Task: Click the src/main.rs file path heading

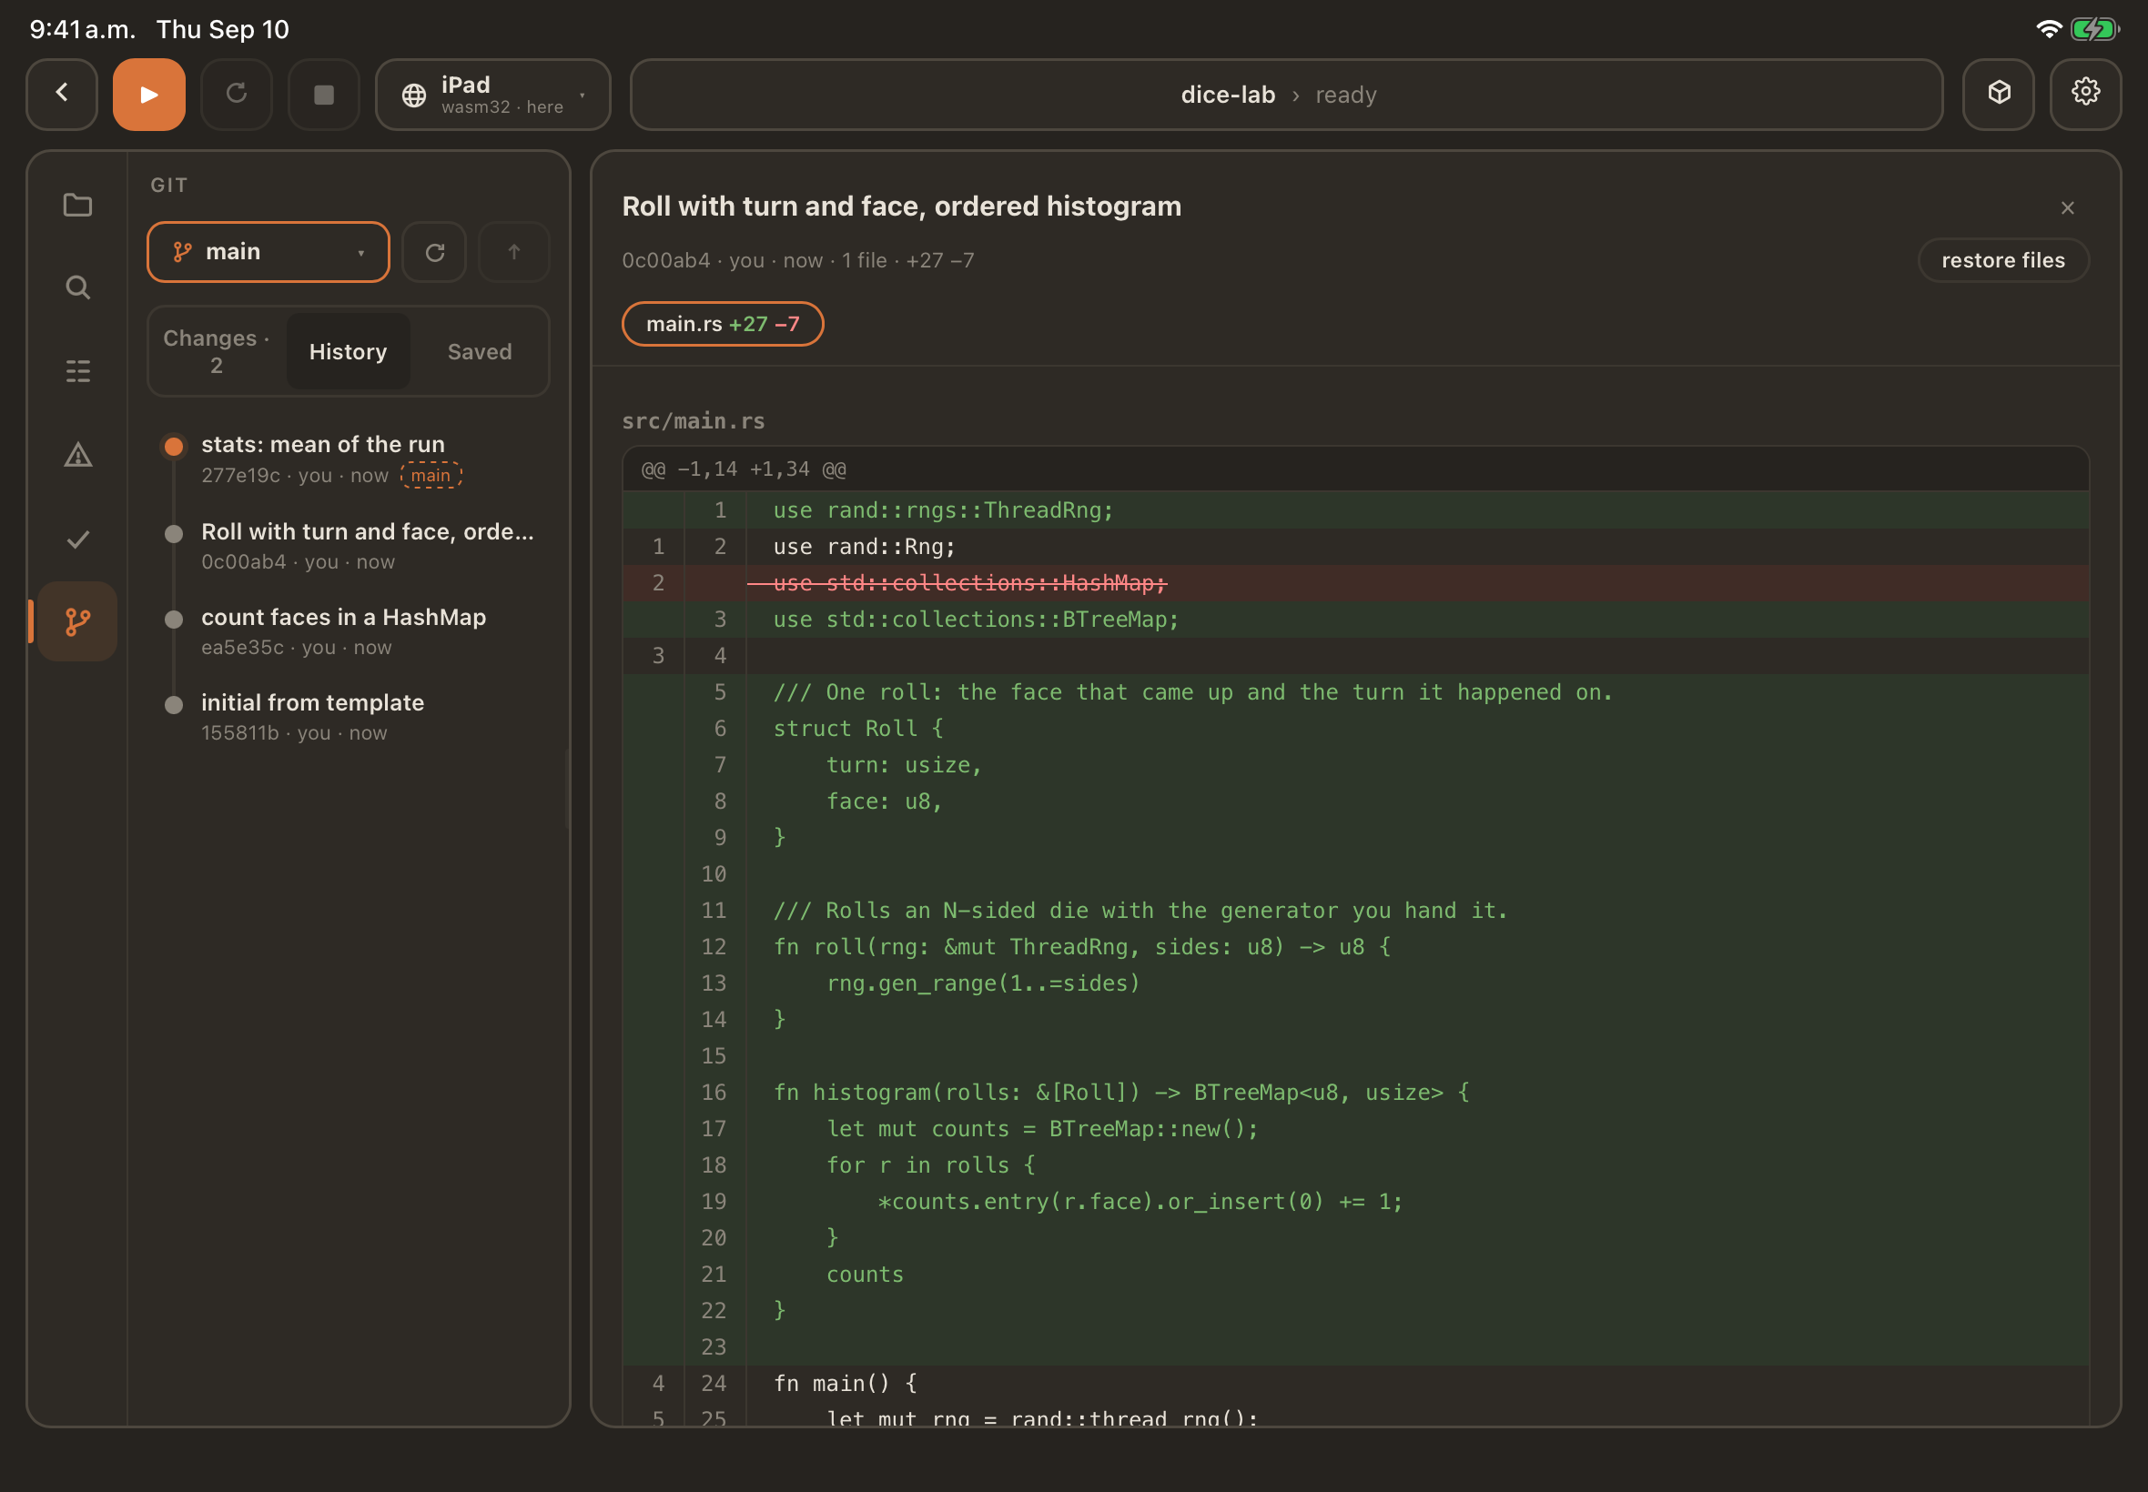Action: pyautogui.click(x=694, y=421)
